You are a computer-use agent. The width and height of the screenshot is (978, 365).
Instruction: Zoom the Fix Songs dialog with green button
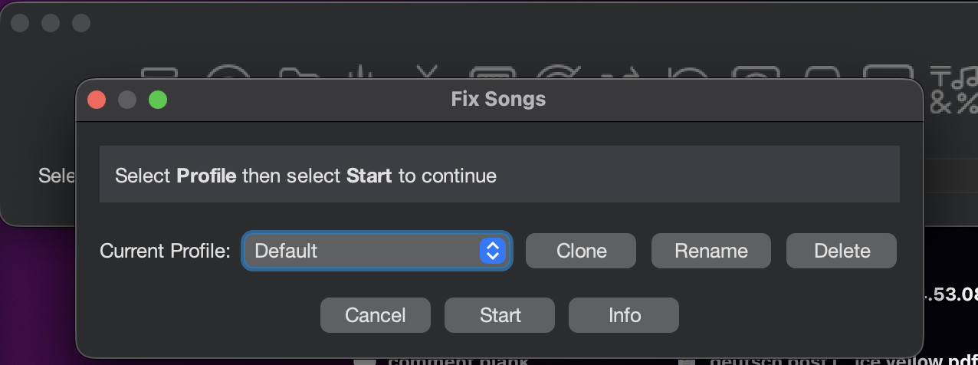tap(158, 100)
